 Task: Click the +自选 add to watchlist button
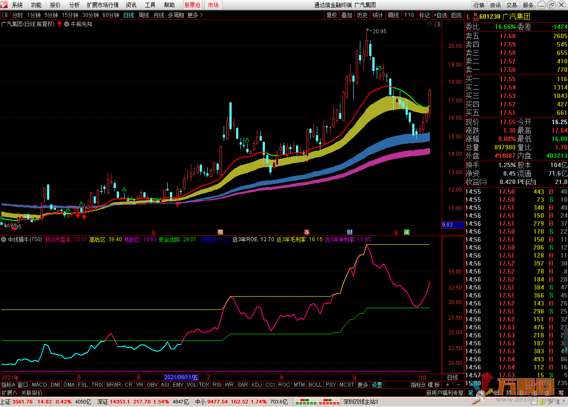pyautogui.click(x=440, y=15)
